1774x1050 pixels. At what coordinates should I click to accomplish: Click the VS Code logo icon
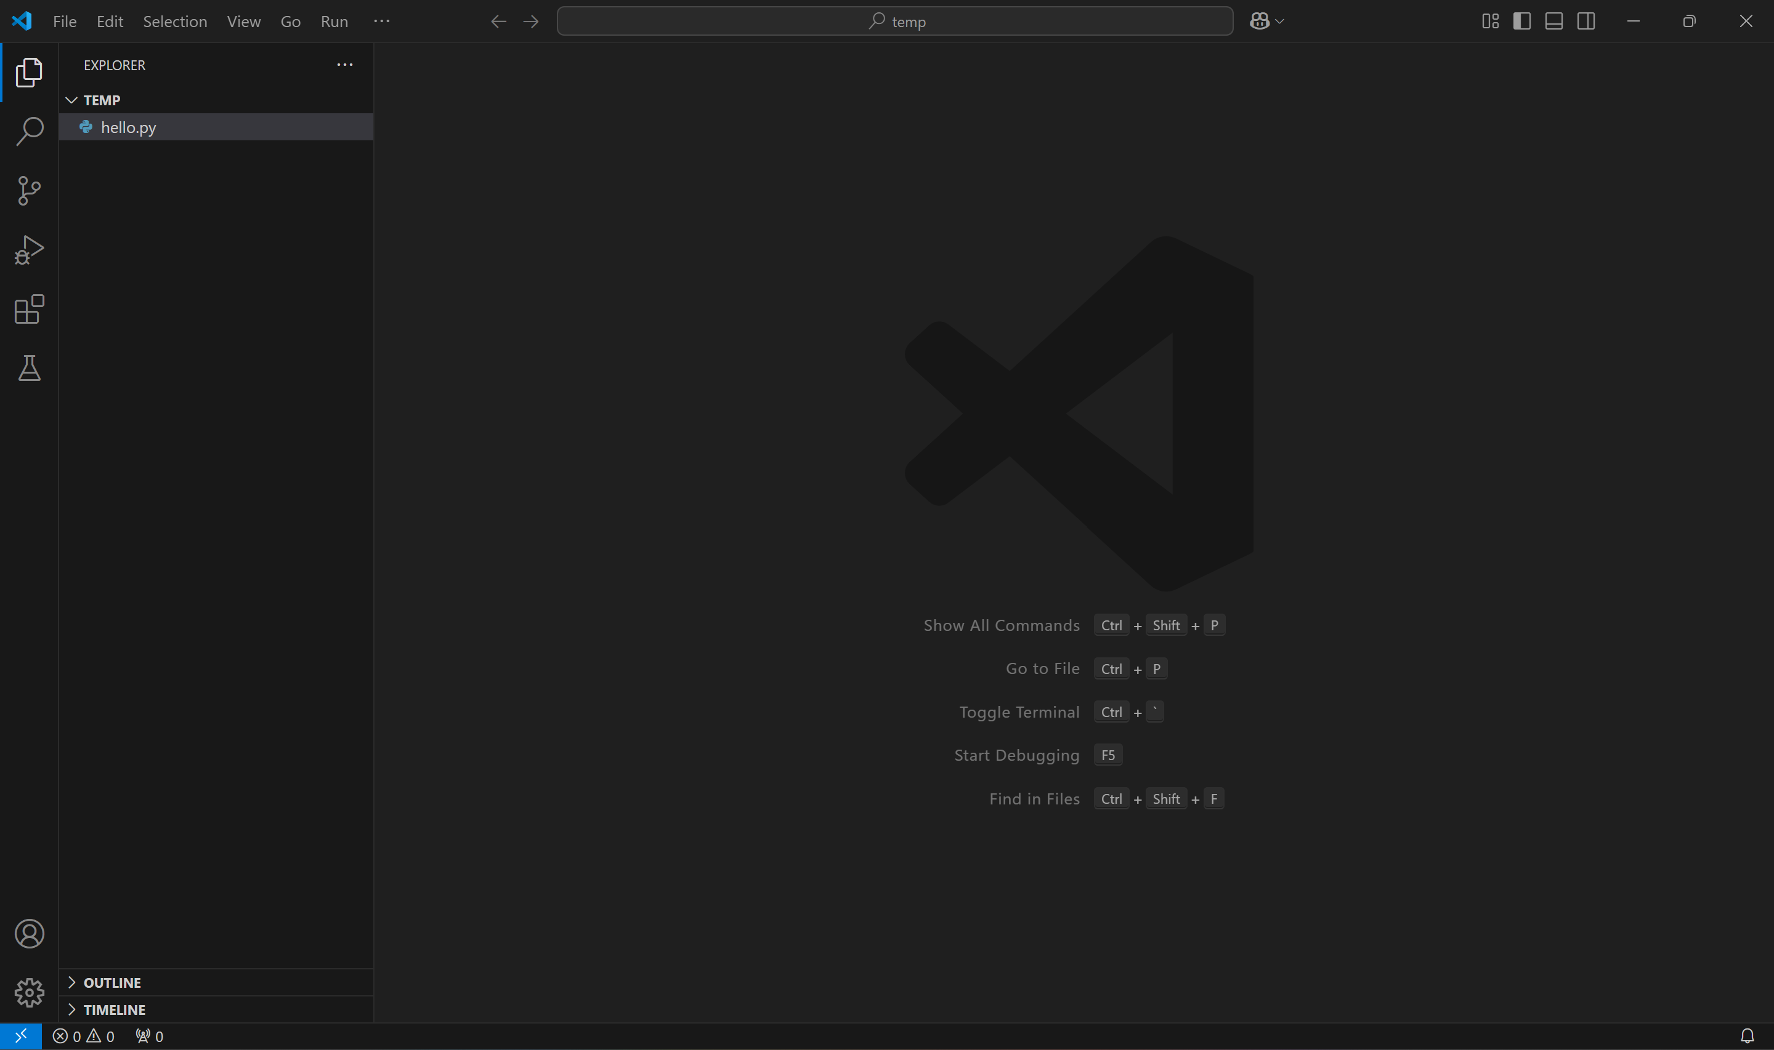pos(22,21)
